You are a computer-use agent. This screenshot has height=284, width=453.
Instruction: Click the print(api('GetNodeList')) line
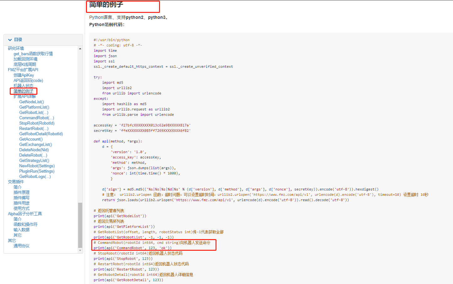point(120,216)
